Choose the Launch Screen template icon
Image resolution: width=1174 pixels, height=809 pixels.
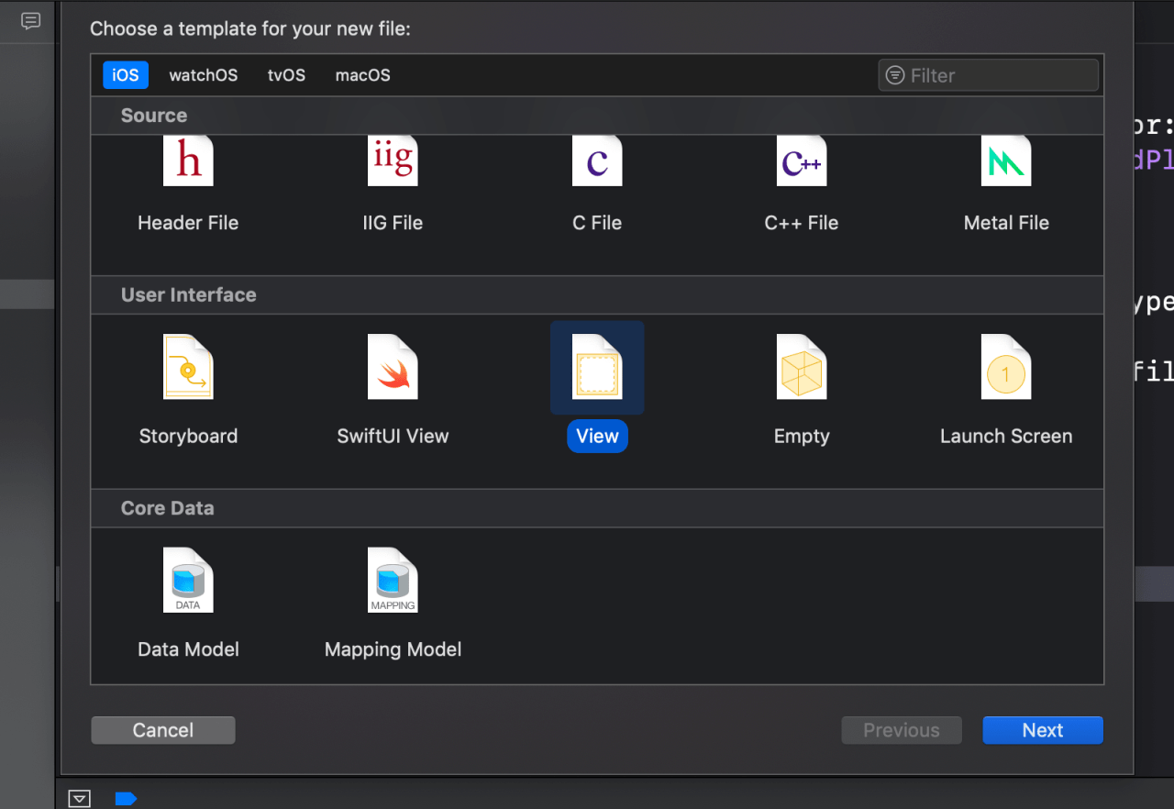(x=1006, y=367)
